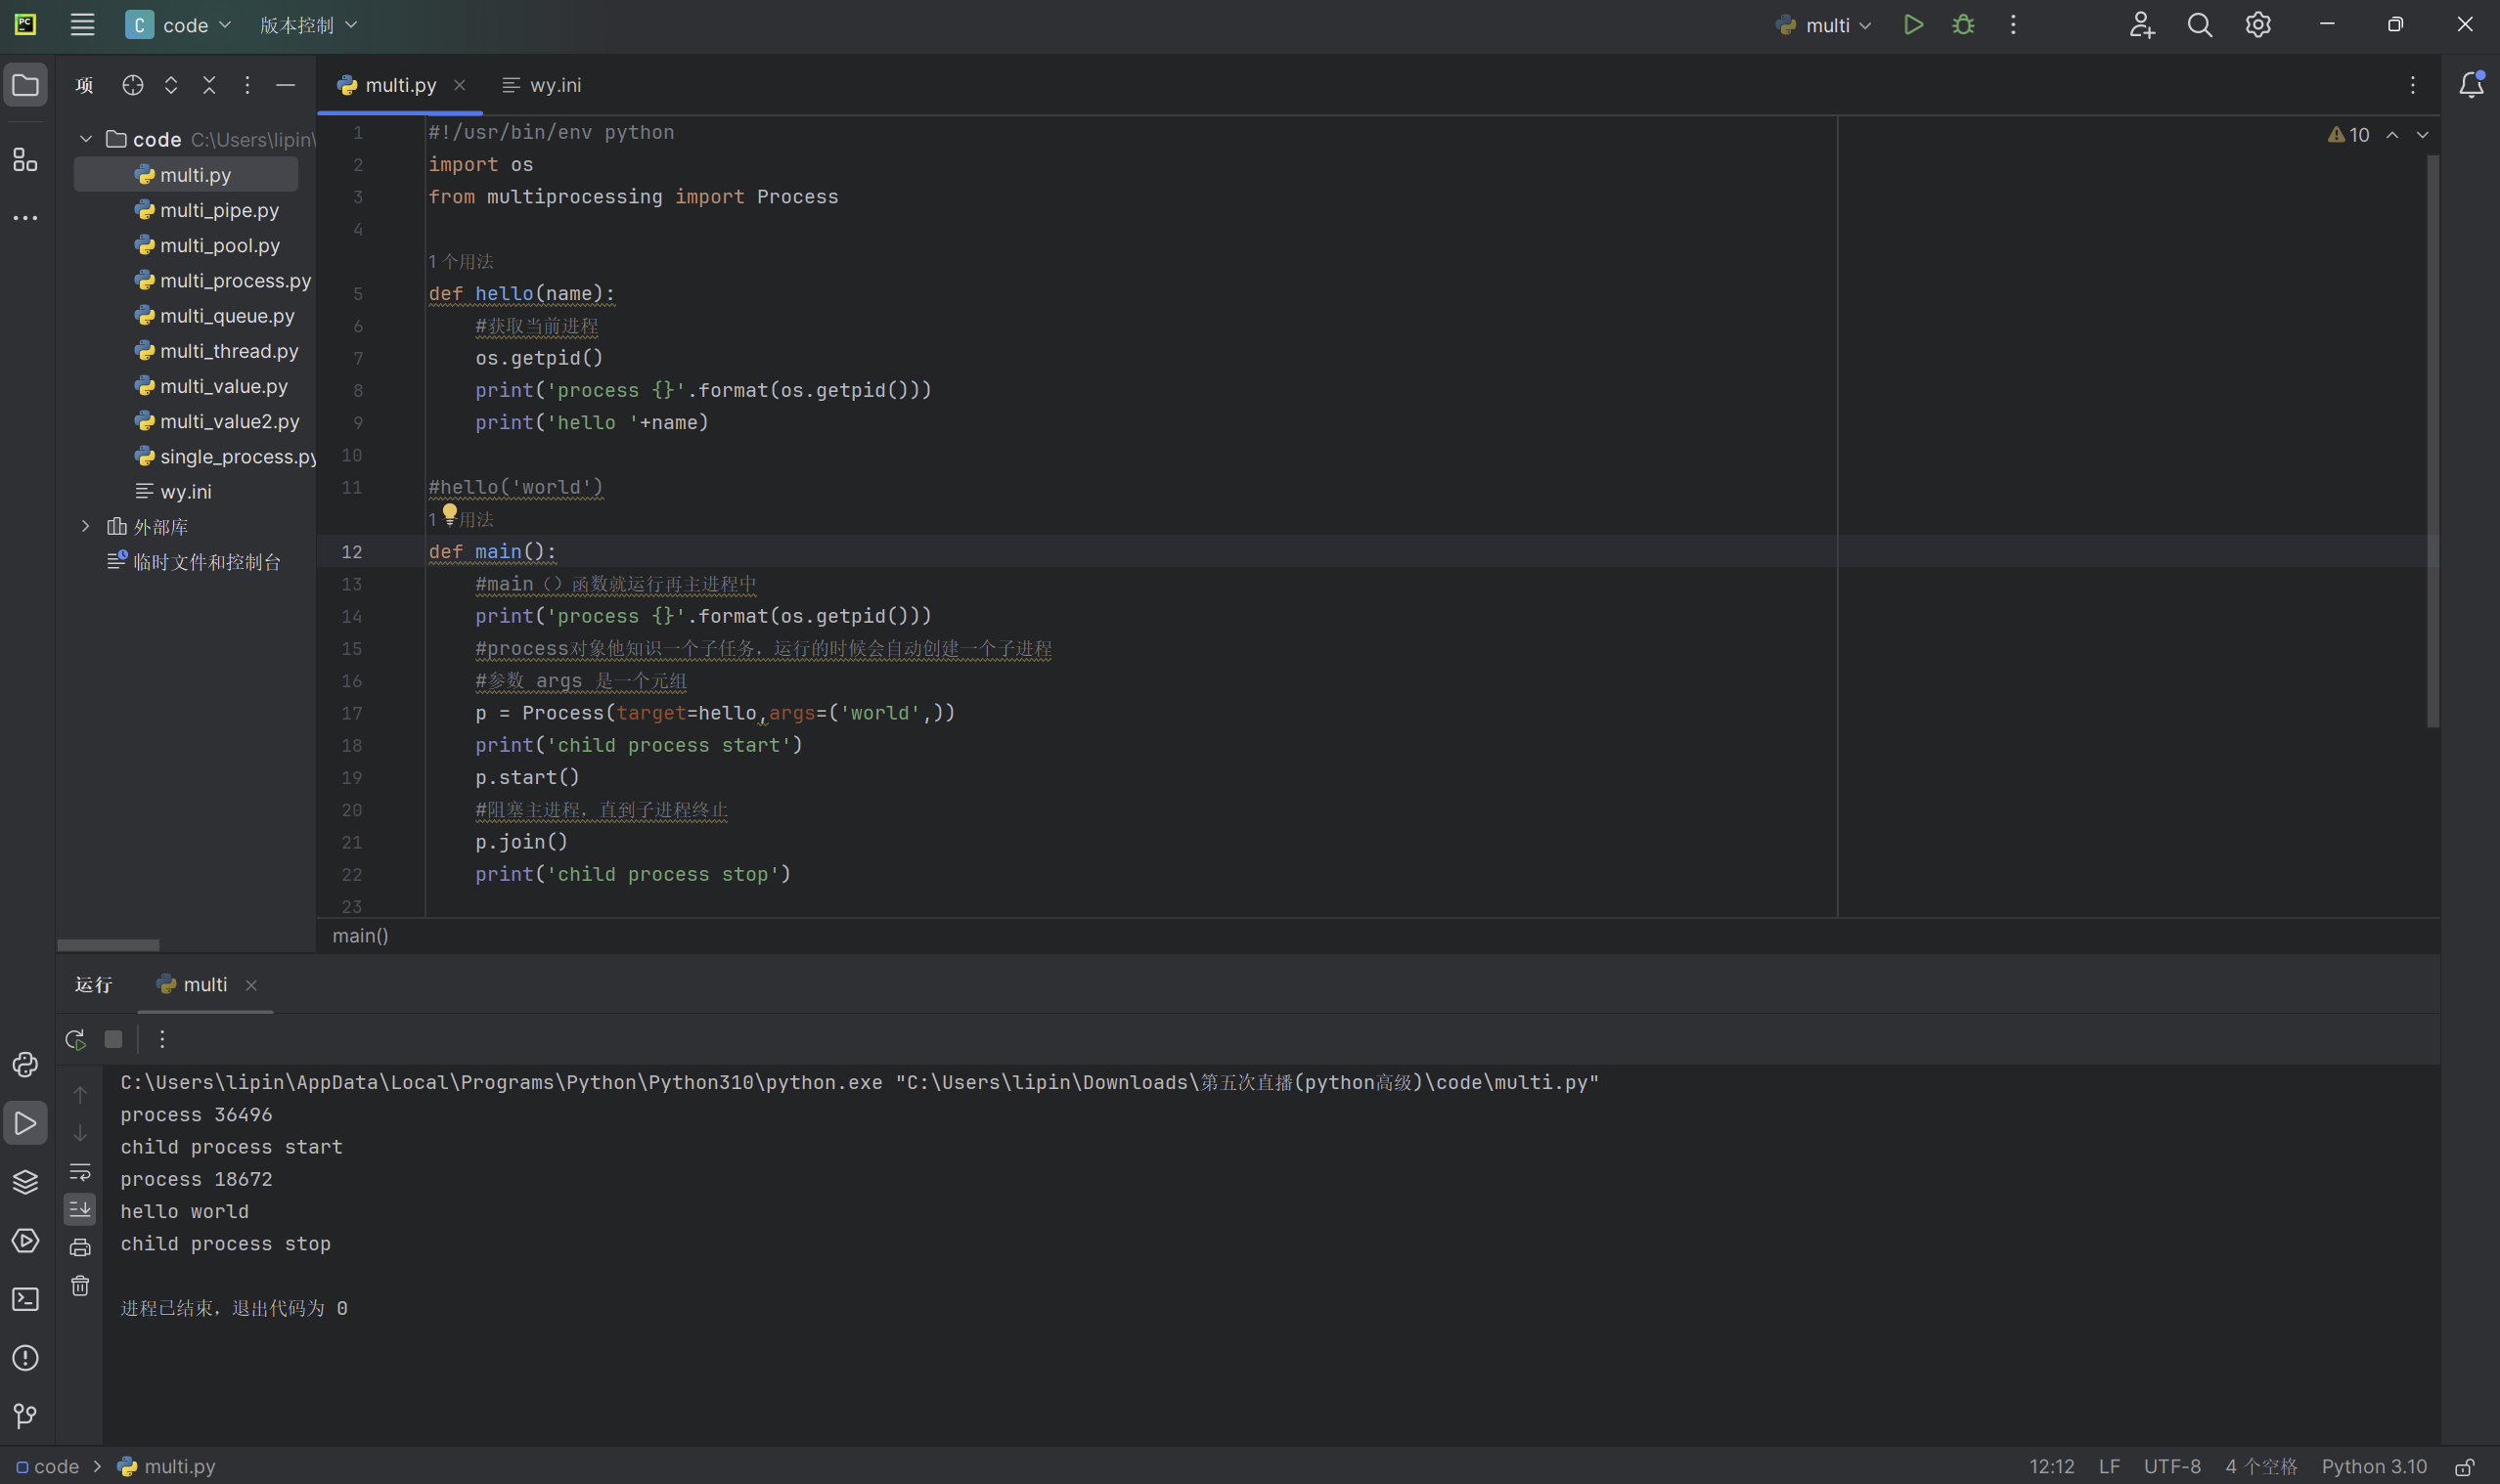Click the lightbulb quick-fix near main
Image resolution: width=2500 pixels, height=1484 pixels.
[449, 514]
